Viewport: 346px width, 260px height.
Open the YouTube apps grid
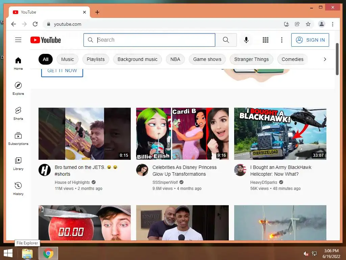point(266,40)
